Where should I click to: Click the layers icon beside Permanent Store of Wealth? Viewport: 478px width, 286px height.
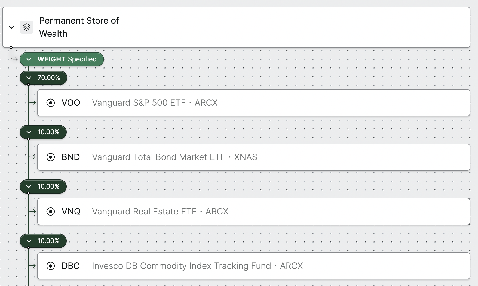click(27, 27)
